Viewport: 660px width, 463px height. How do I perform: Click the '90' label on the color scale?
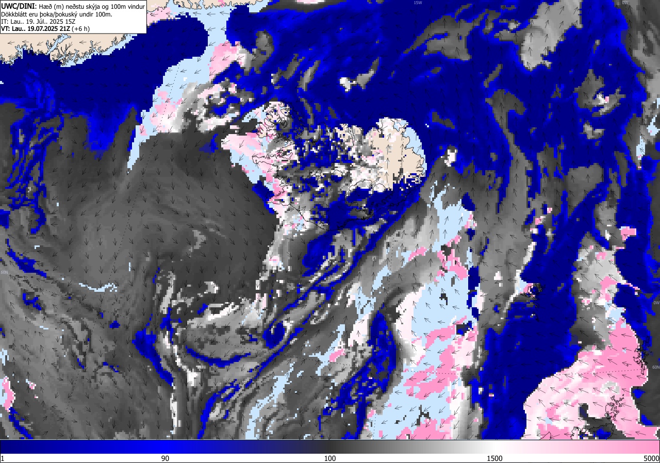(x=166, y=458)
